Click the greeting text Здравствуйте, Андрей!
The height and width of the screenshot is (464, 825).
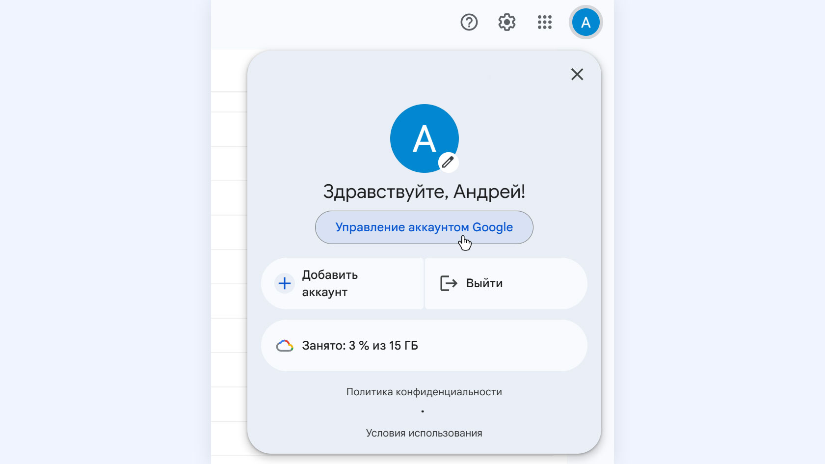click(424, 191)
